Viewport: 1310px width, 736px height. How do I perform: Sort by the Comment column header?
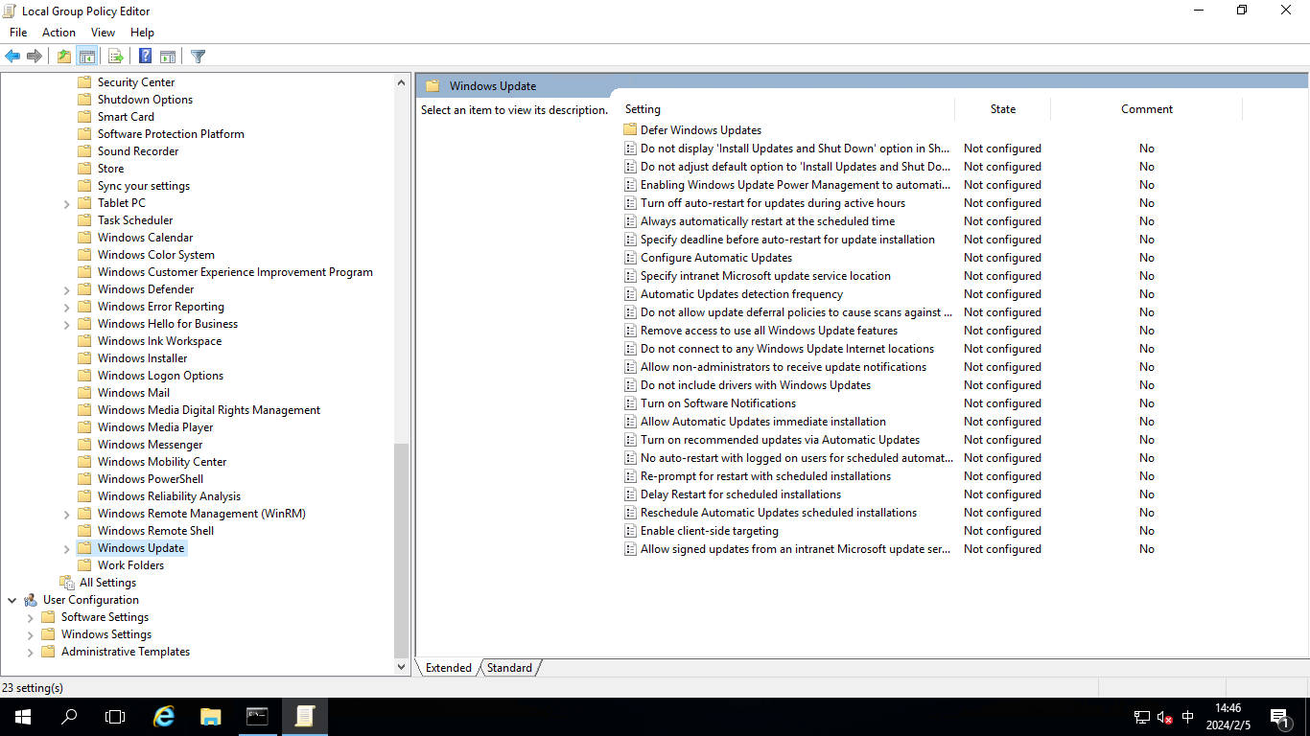pyautogui.click(x=1147, y=109)
